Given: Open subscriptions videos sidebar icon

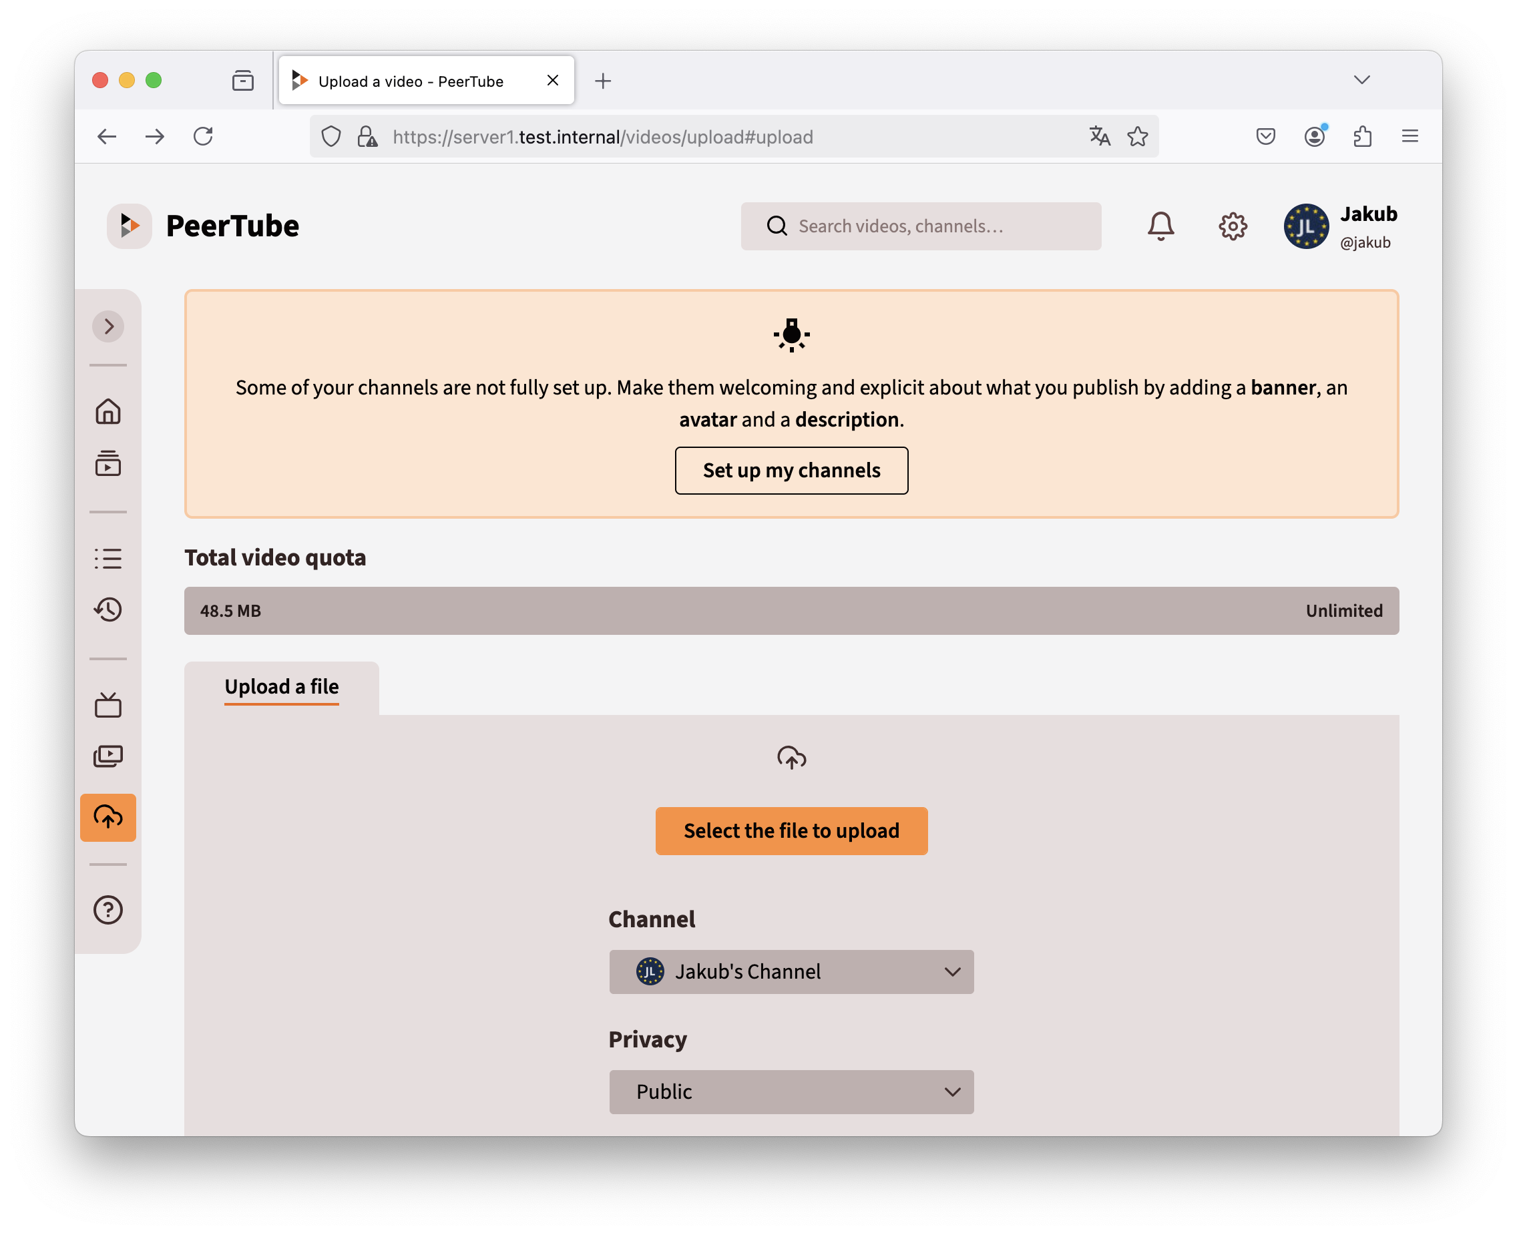Looking at the screenshot, I should click(x=108, y=463).
